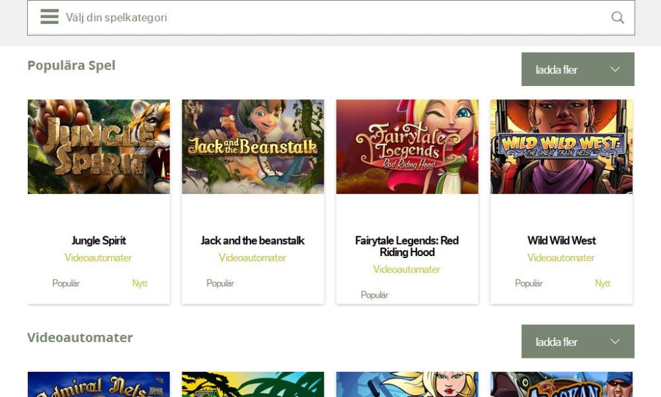Load more in Populära Spel section
Image resolution: width=661 pixels, height=397 pixels.
[578, 69]
